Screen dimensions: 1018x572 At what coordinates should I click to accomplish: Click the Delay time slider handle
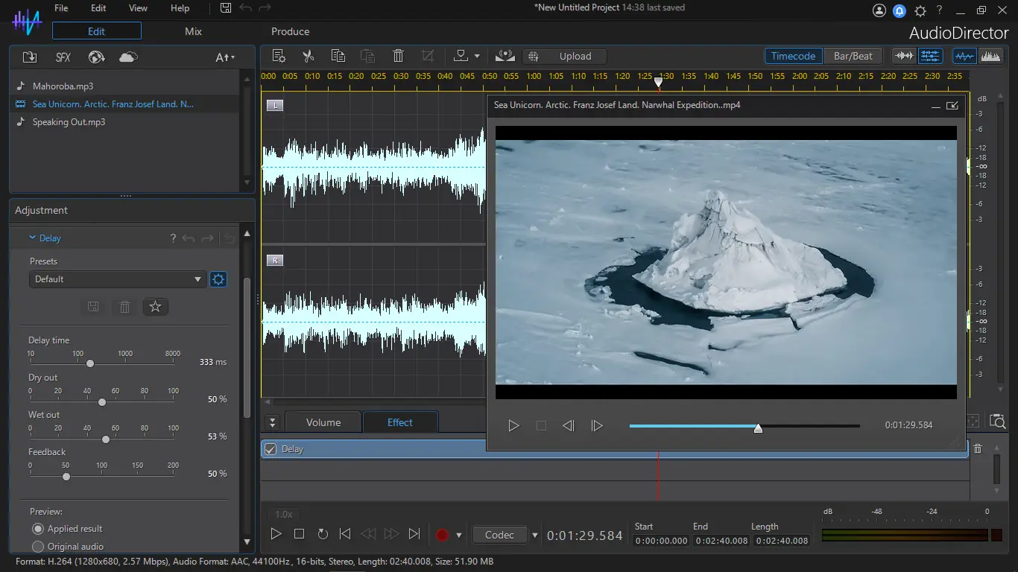[x=90, y=363]
